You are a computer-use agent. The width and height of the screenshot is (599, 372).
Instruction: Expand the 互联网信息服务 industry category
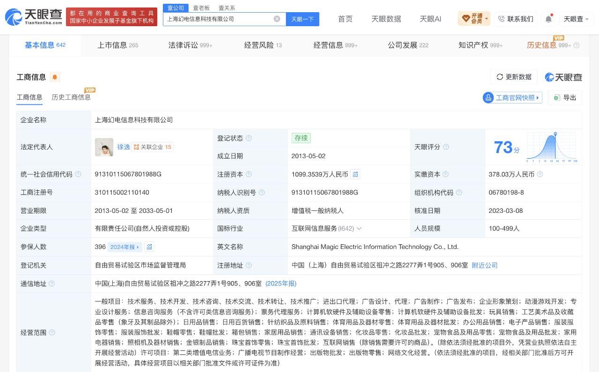tap(359, 228)
